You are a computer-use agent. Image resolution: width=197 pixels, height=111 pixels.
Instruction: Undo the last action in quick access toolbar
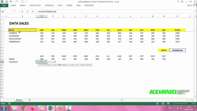pos(11,2)
